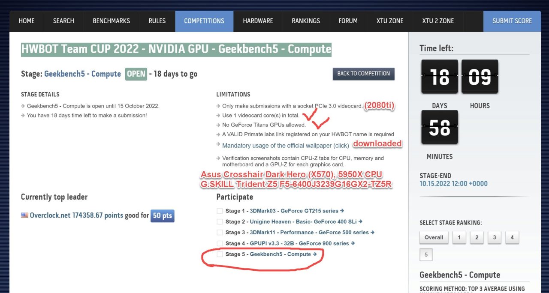
Task: Select the Overall stage ranking button
Action: pos(434,237)
